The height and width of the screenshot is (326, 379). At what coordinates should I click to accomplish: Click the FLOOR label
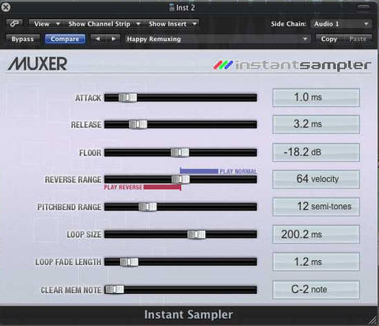tap(90, 153)
